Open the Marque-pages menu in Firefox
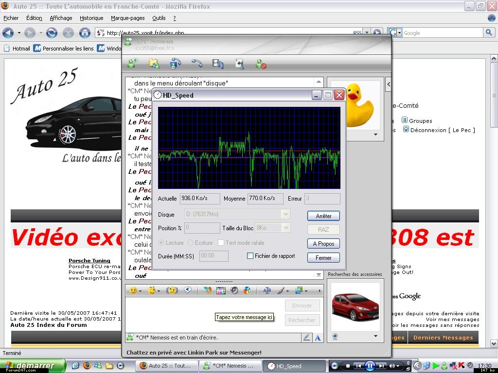The height and width of the screenshot is (373, 498). coord(127,18)
